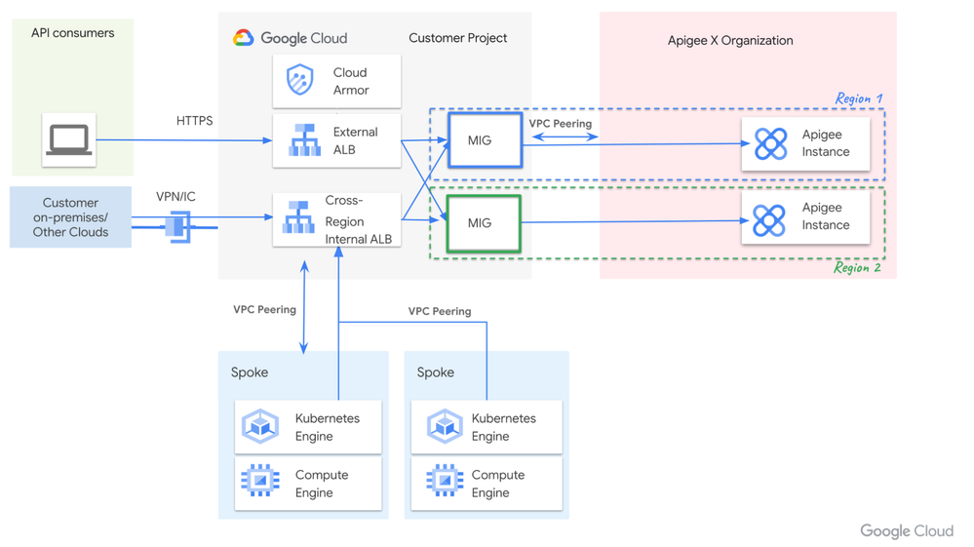The image size is (974, 547).
Task: Click the laptop icon under API consumers
Action: click(69, 140)
